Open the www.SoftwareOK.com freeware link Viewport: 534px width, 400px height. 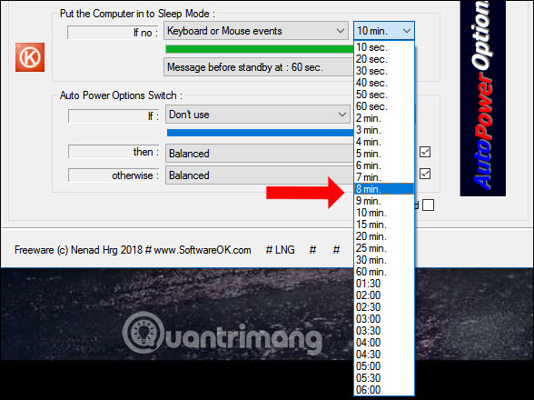coord(203,250)
